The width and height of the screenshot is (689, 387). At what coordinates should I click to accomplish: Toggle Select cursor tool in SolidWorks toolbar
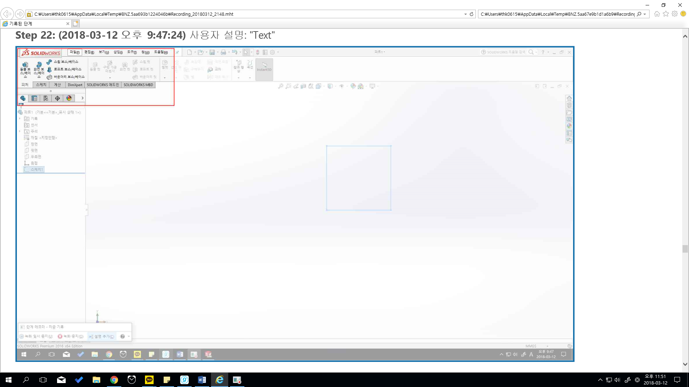[x=246, y=52]
